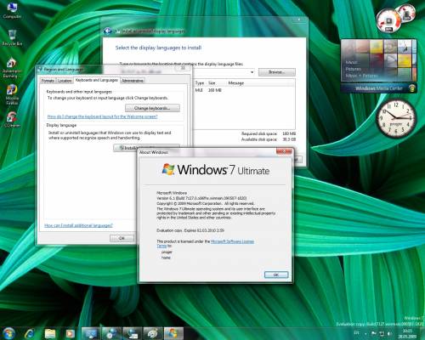
Task: Select Music in the Media Center gadget
Action: tap(351, 62)
